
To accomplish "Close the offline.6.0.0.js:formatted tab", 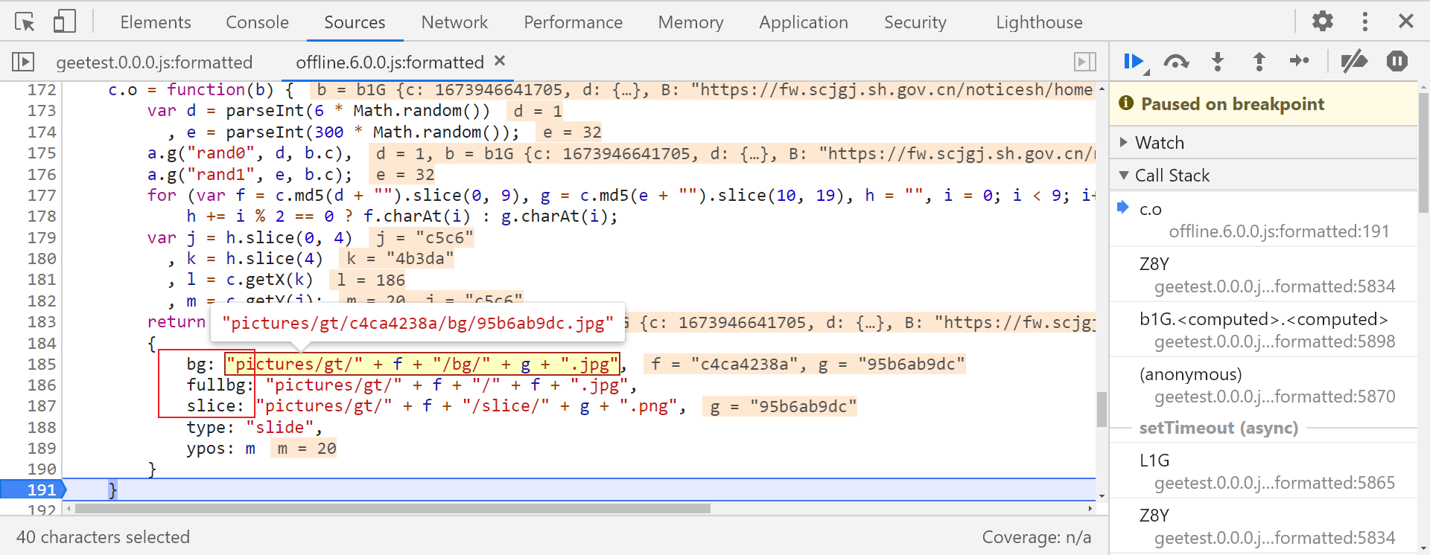I will click(500, 61).
